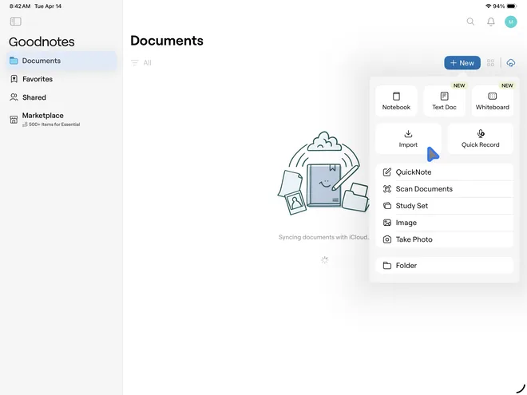Choose Study Set from the menu

point(444,206)
